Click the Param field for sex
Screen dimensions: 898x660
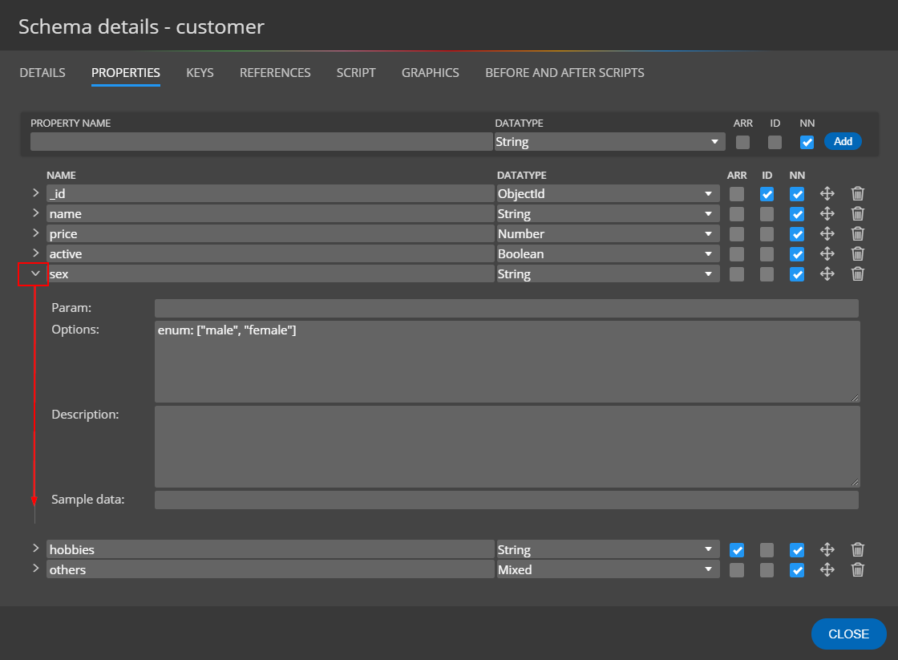point(506,308)
